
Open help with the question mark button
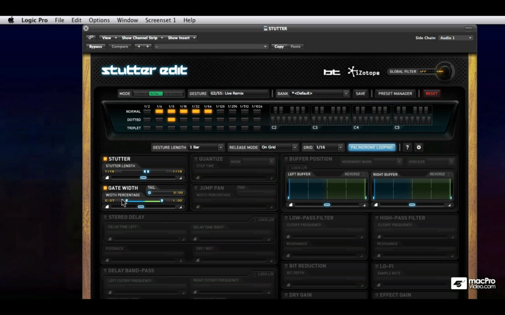(407, 147)
